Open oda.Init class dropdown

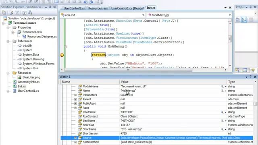coord(143,15)
